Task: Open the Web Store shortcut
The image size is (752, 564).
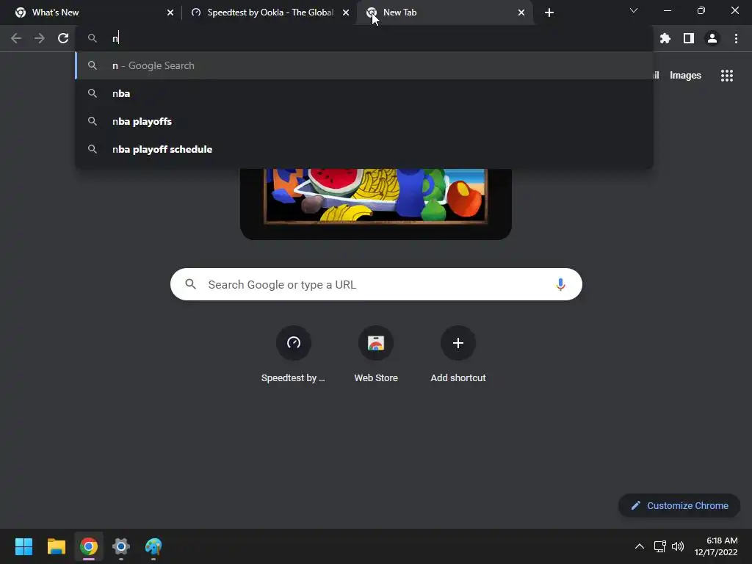Action: click(x=376, y=355)
